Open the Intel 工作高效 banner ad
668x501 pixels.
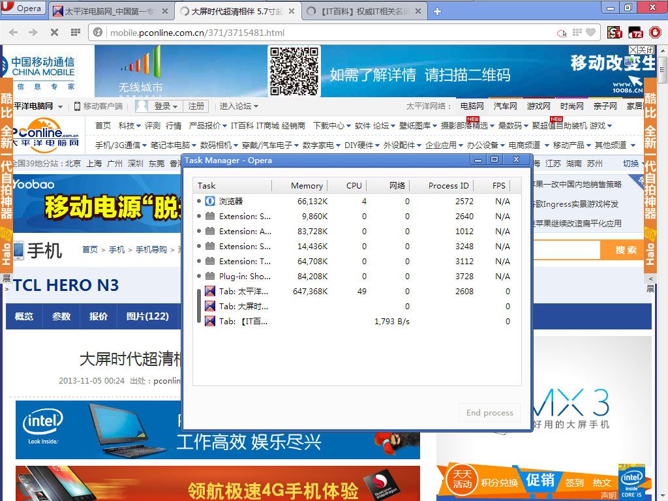(x=218, y=430)
